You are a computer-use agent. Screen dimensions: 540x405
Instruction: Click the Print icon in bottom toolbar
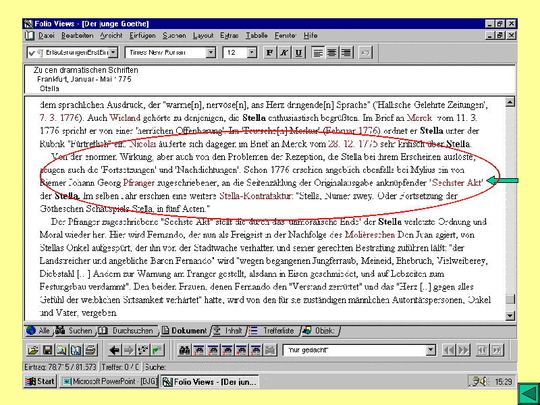coord(91,350)
